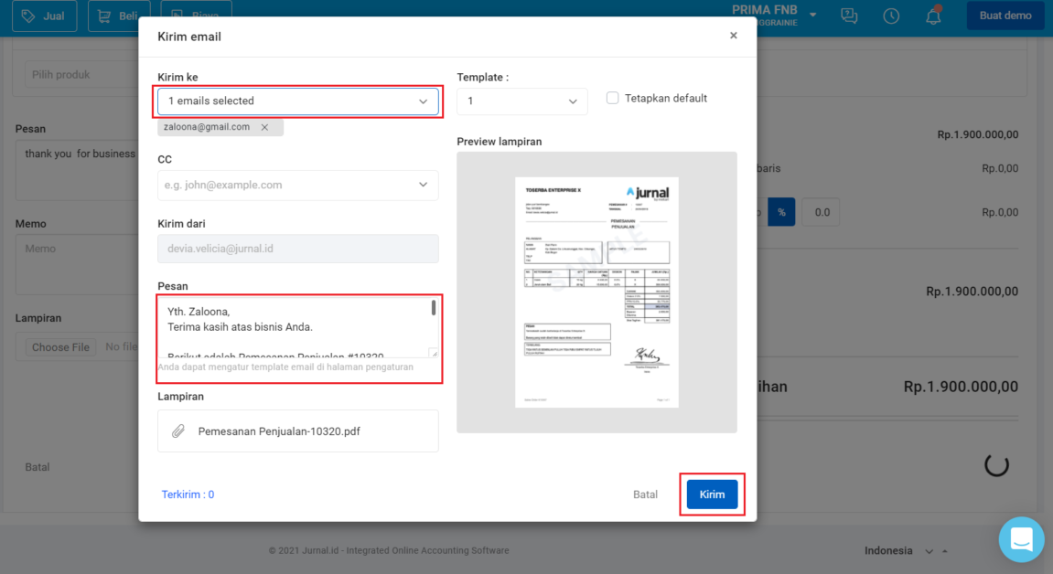The image size is (1053, 574).
Task: Open the live chat bubble
Action: [x=1021, y=539]
